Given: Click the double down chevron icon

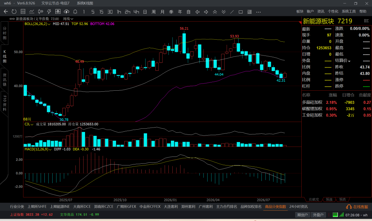Looking at the screenshot, I should [x=224, y=12].
